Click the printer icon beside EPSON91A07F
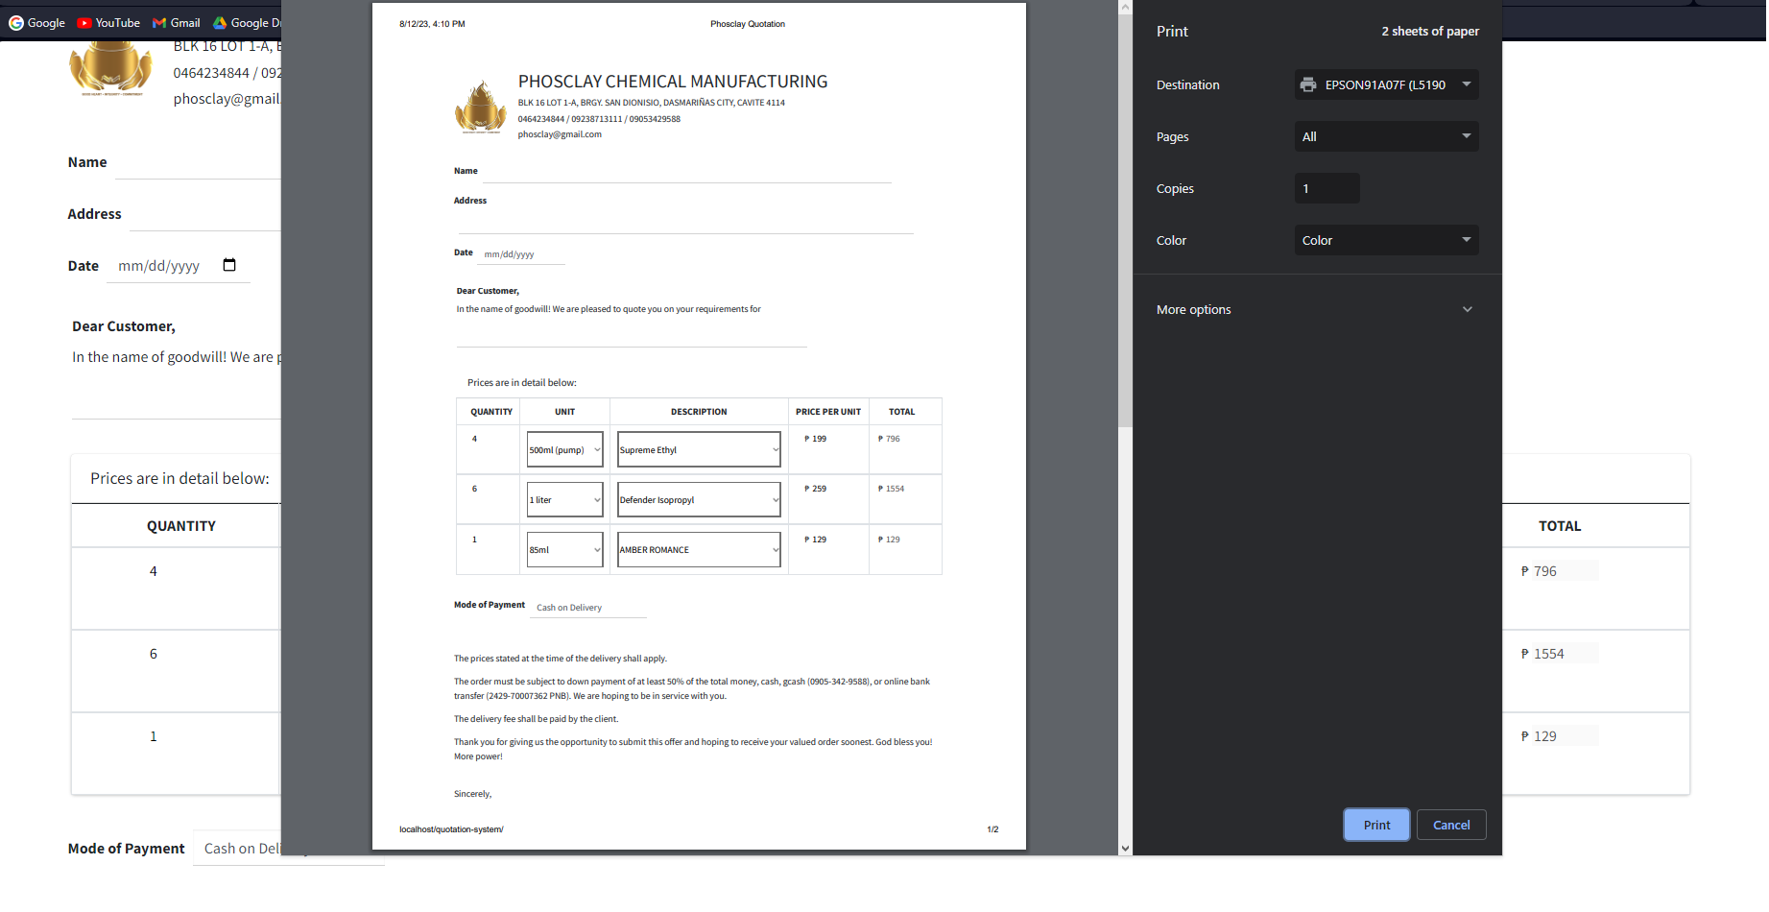 (1308, 84)
